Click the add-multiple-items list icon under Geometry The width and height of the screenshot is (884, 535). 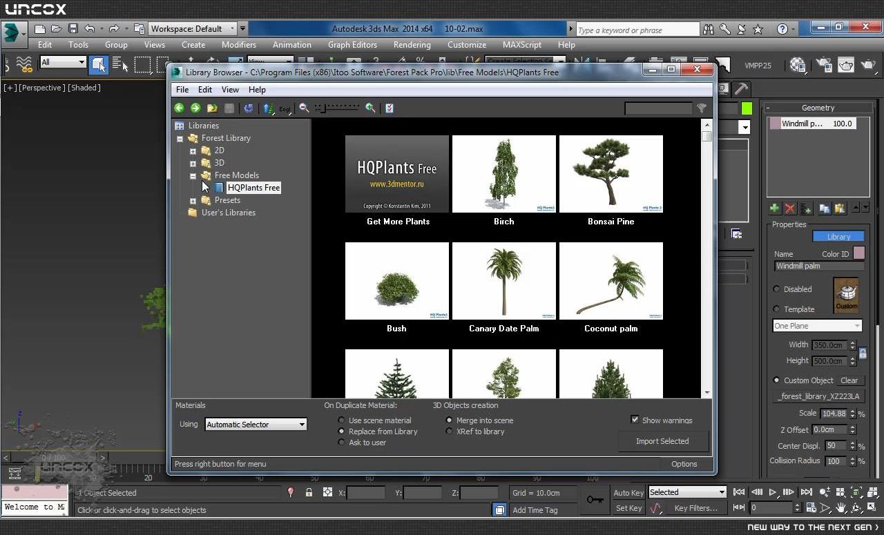(806, 208)
